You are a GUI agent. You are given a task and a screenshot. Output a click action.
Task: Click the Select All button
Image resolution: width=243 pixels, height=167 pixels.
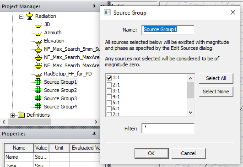(x=216, y=78)
